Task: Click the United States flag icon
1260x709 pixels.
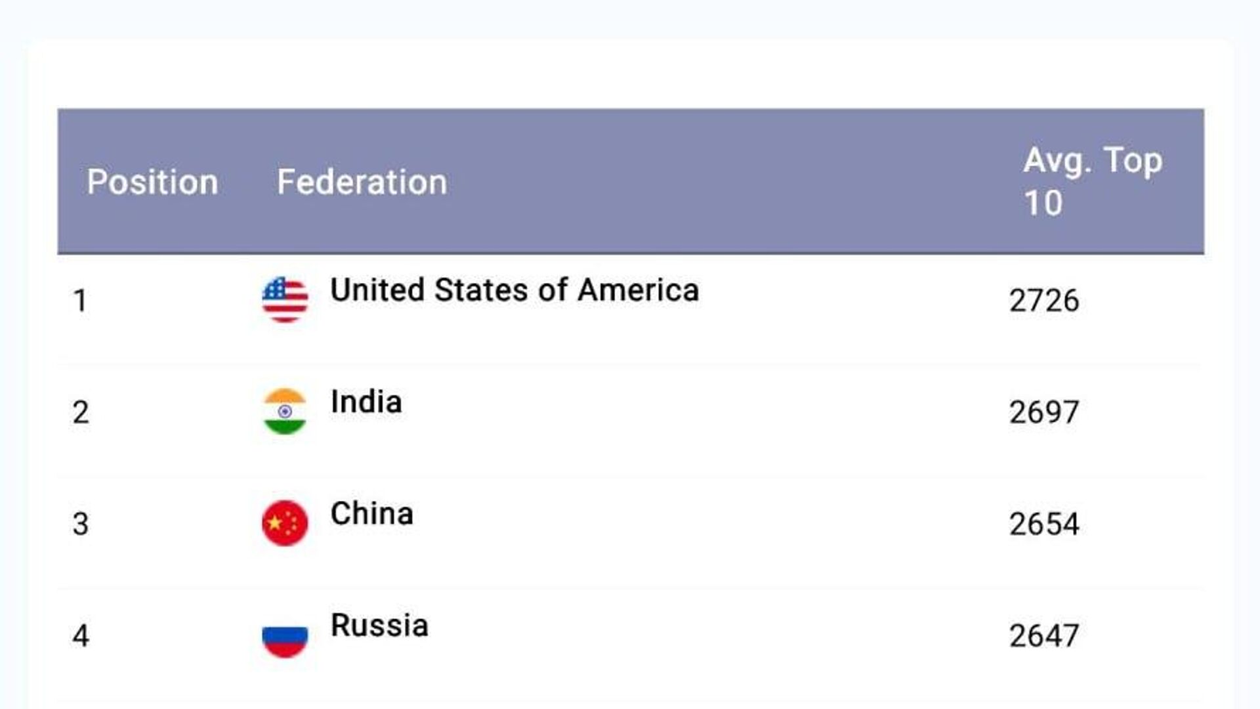Action: 285,300
